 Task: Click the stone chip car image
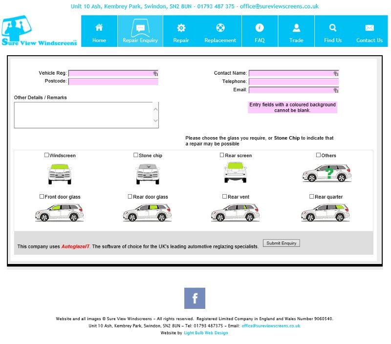pyautogui.click(x=148, y=173)
